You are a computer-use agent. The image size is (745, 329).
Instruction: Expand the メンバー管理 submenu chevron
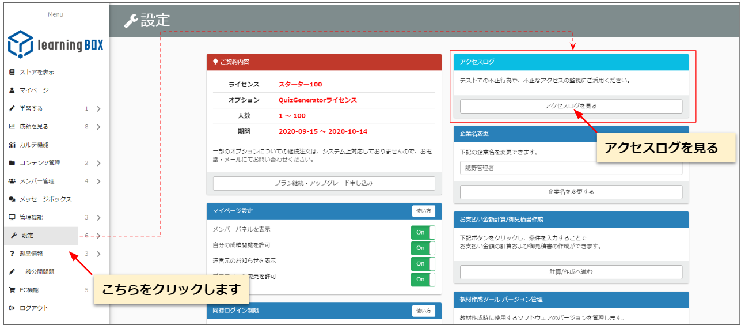[x=98, y=181]
